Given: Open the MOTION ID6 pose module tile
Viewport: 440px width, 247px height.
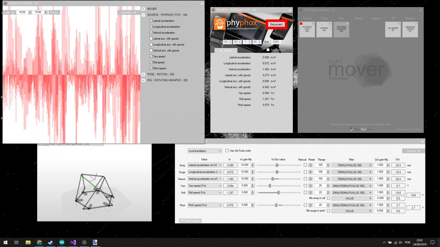Looking at the screenshot, I should click(324, 29).
